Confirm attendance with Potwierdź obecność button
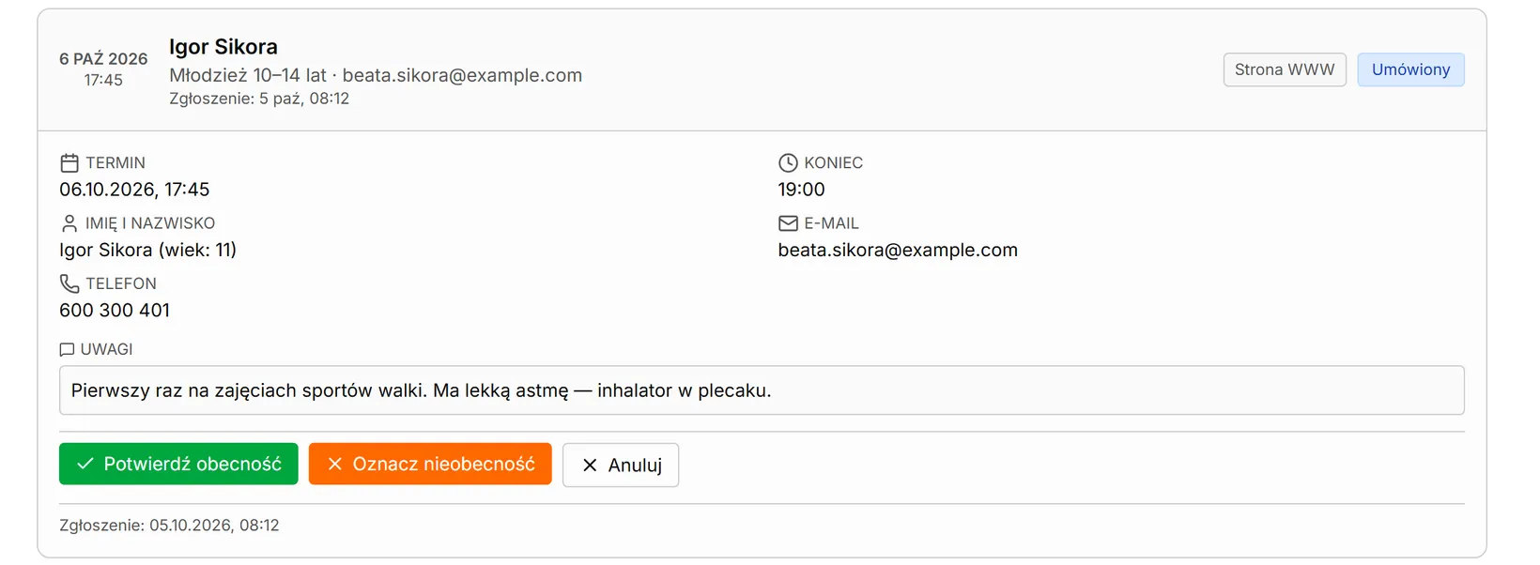Viewport: 1540px width, 565px height. (178, 464)
